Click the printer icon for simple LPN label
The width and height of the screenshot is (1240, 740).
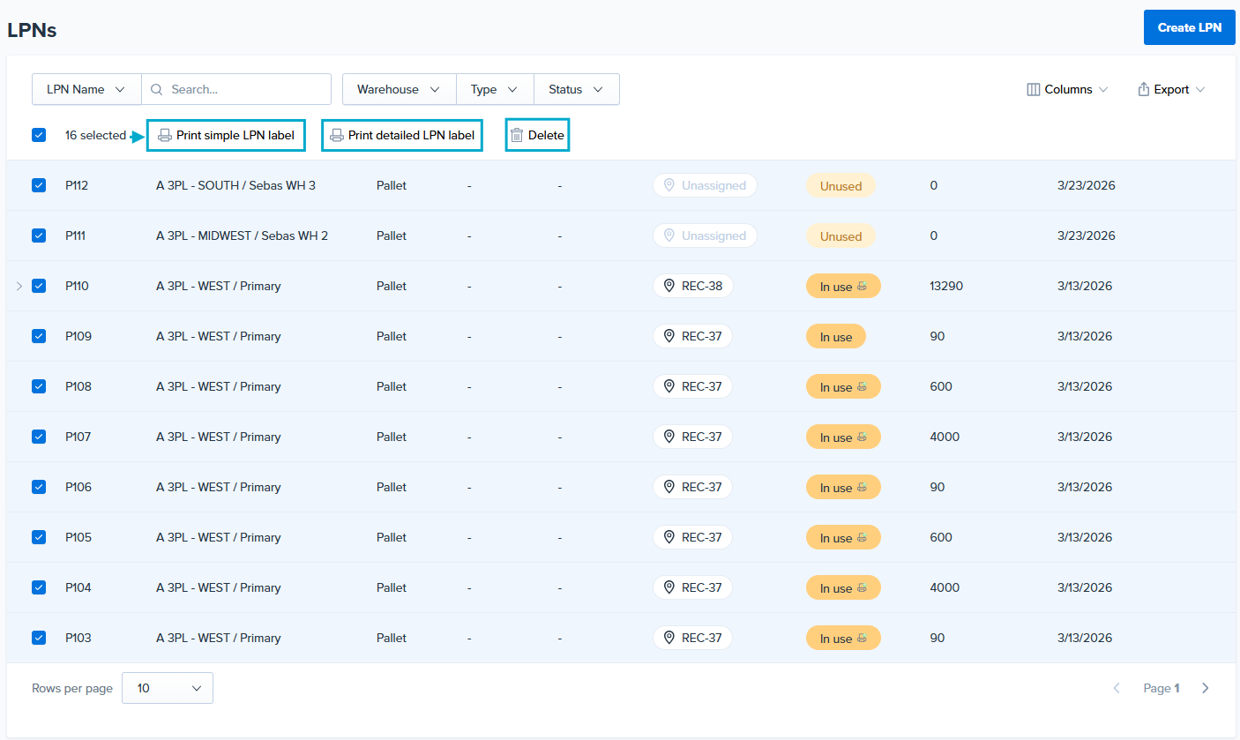tap(164, 136)
